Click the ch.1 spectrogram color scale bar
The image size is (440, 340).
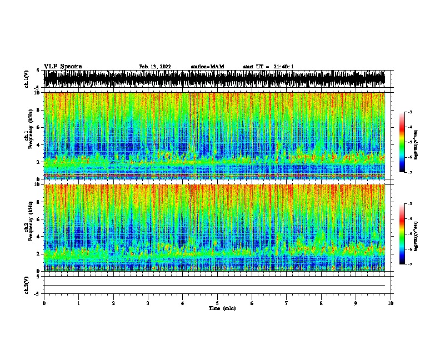pyautogui.click(x=402, y=142)
